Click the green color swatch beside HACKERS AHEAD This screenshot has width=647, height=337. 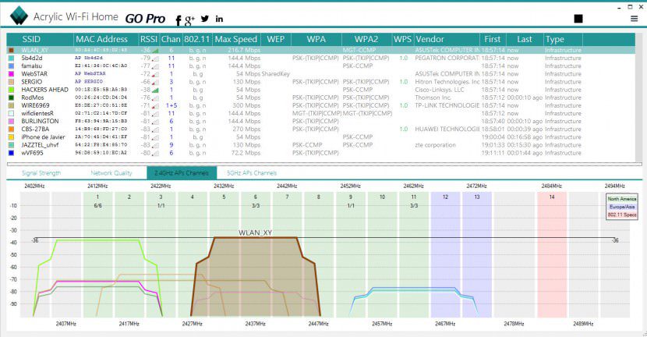point(11,90)
